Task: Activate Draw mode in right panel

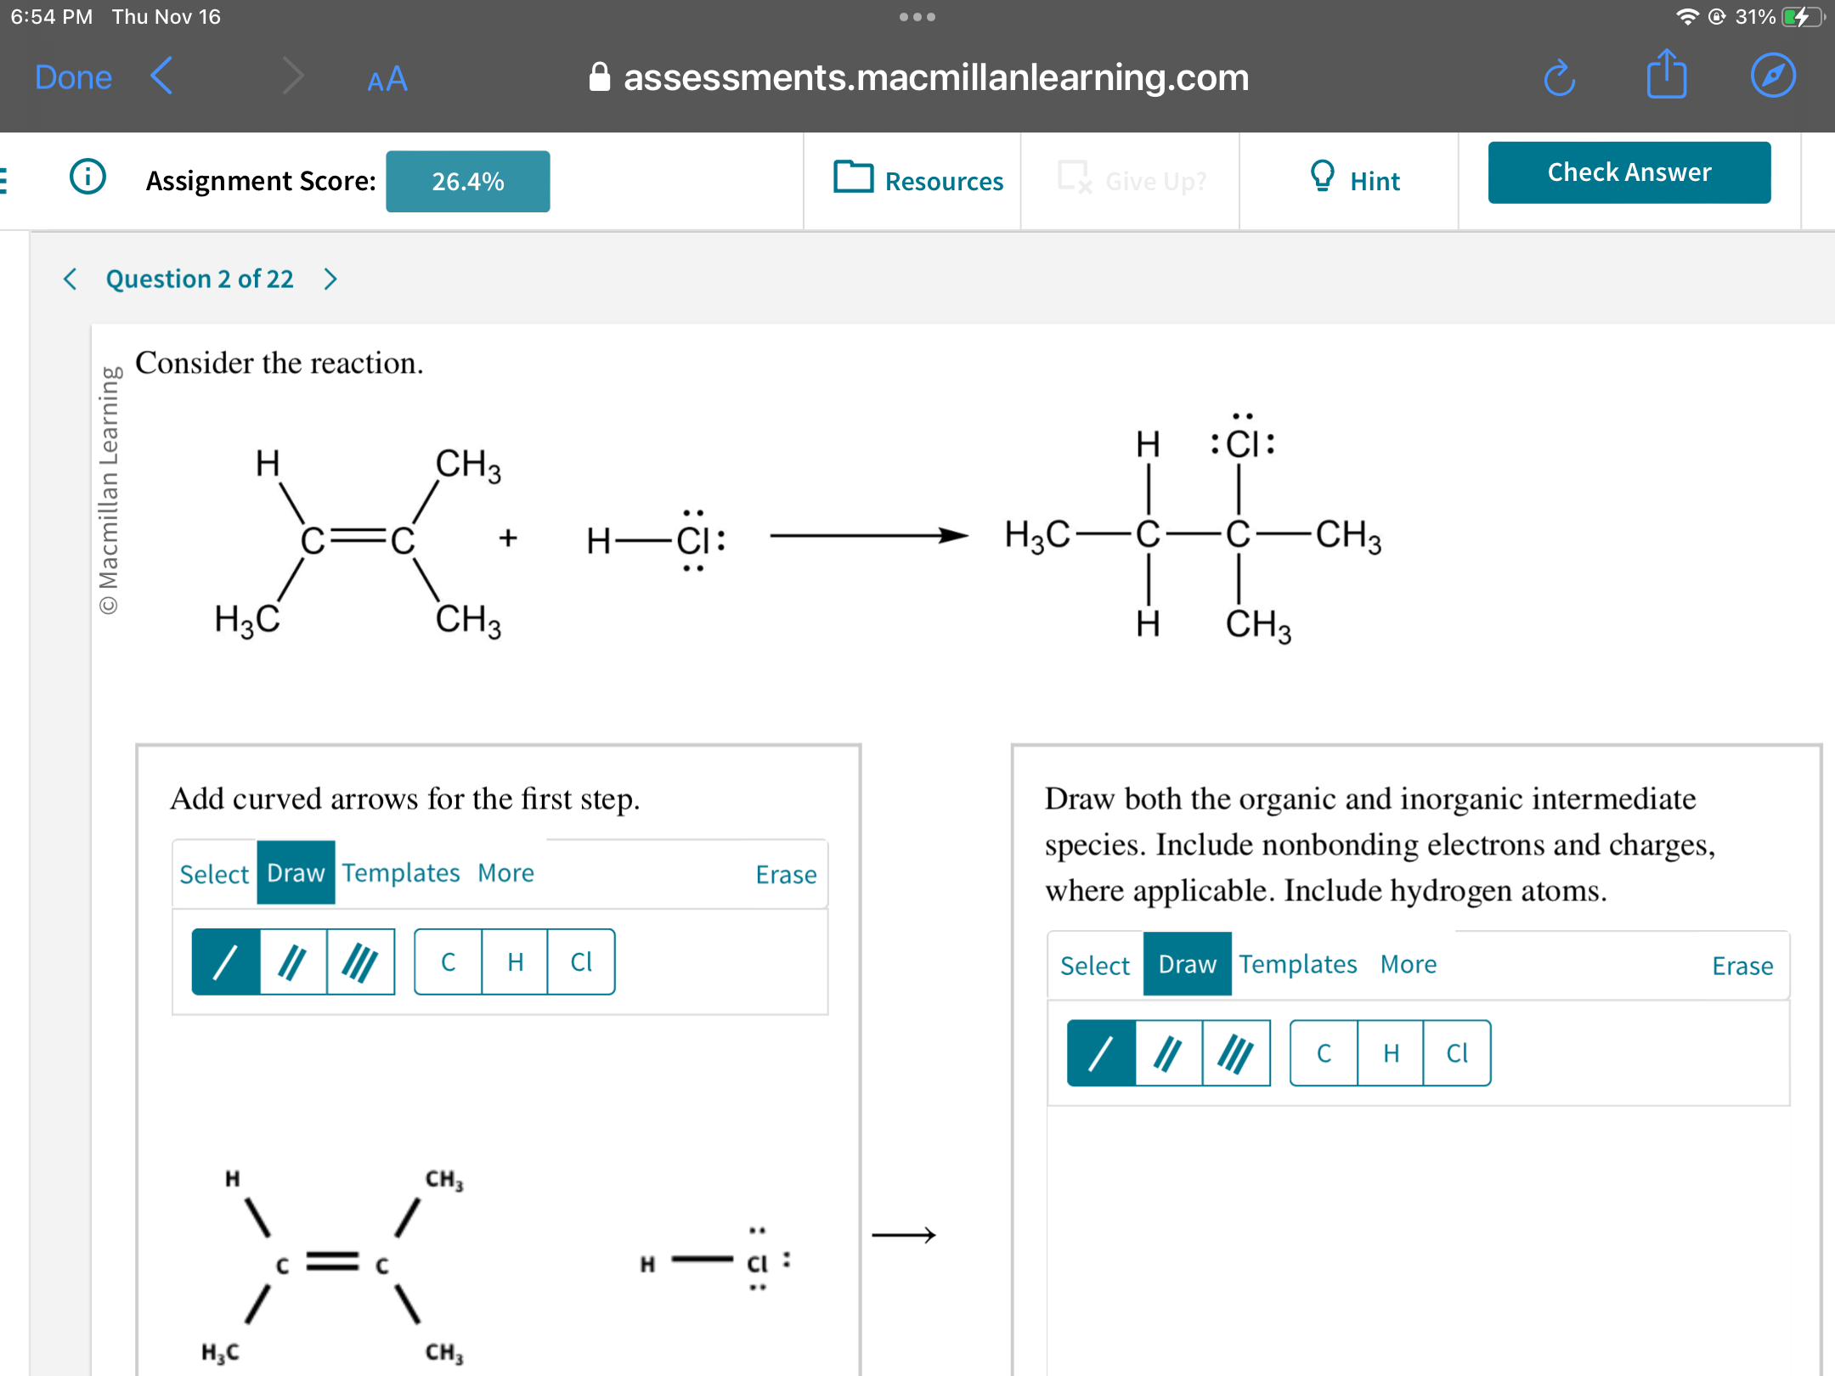Action: (1187, 963)
